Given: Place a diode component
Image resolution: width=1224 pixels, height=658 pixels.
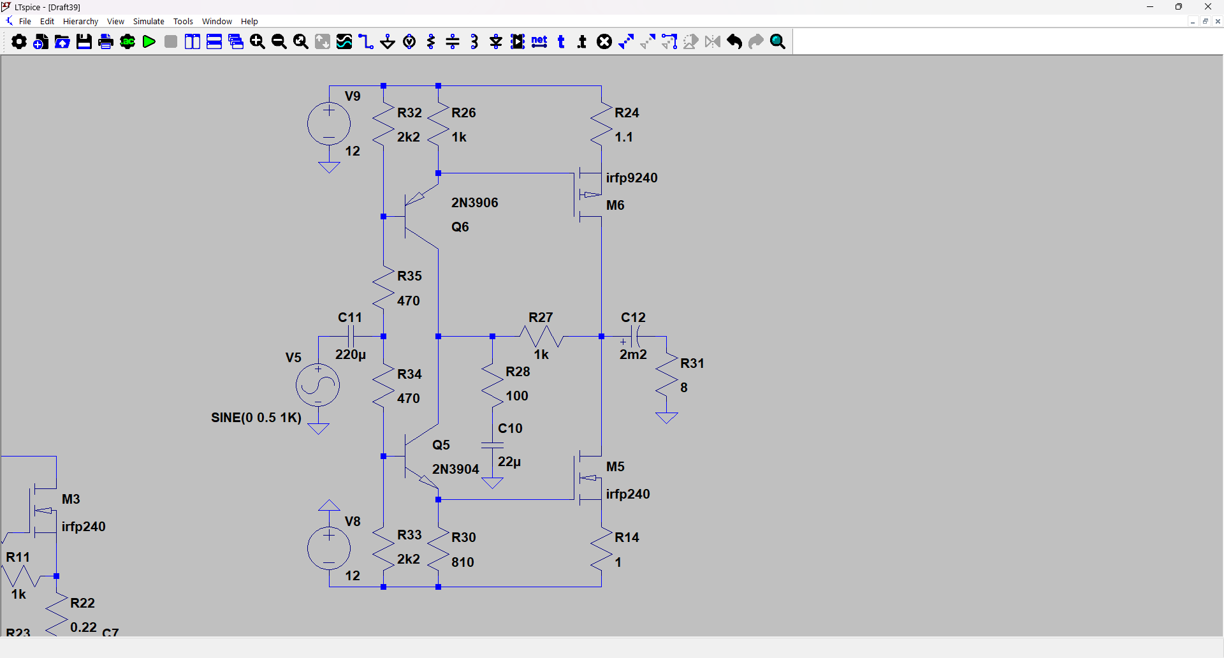Looking at the screenshot, I should 496,42.
